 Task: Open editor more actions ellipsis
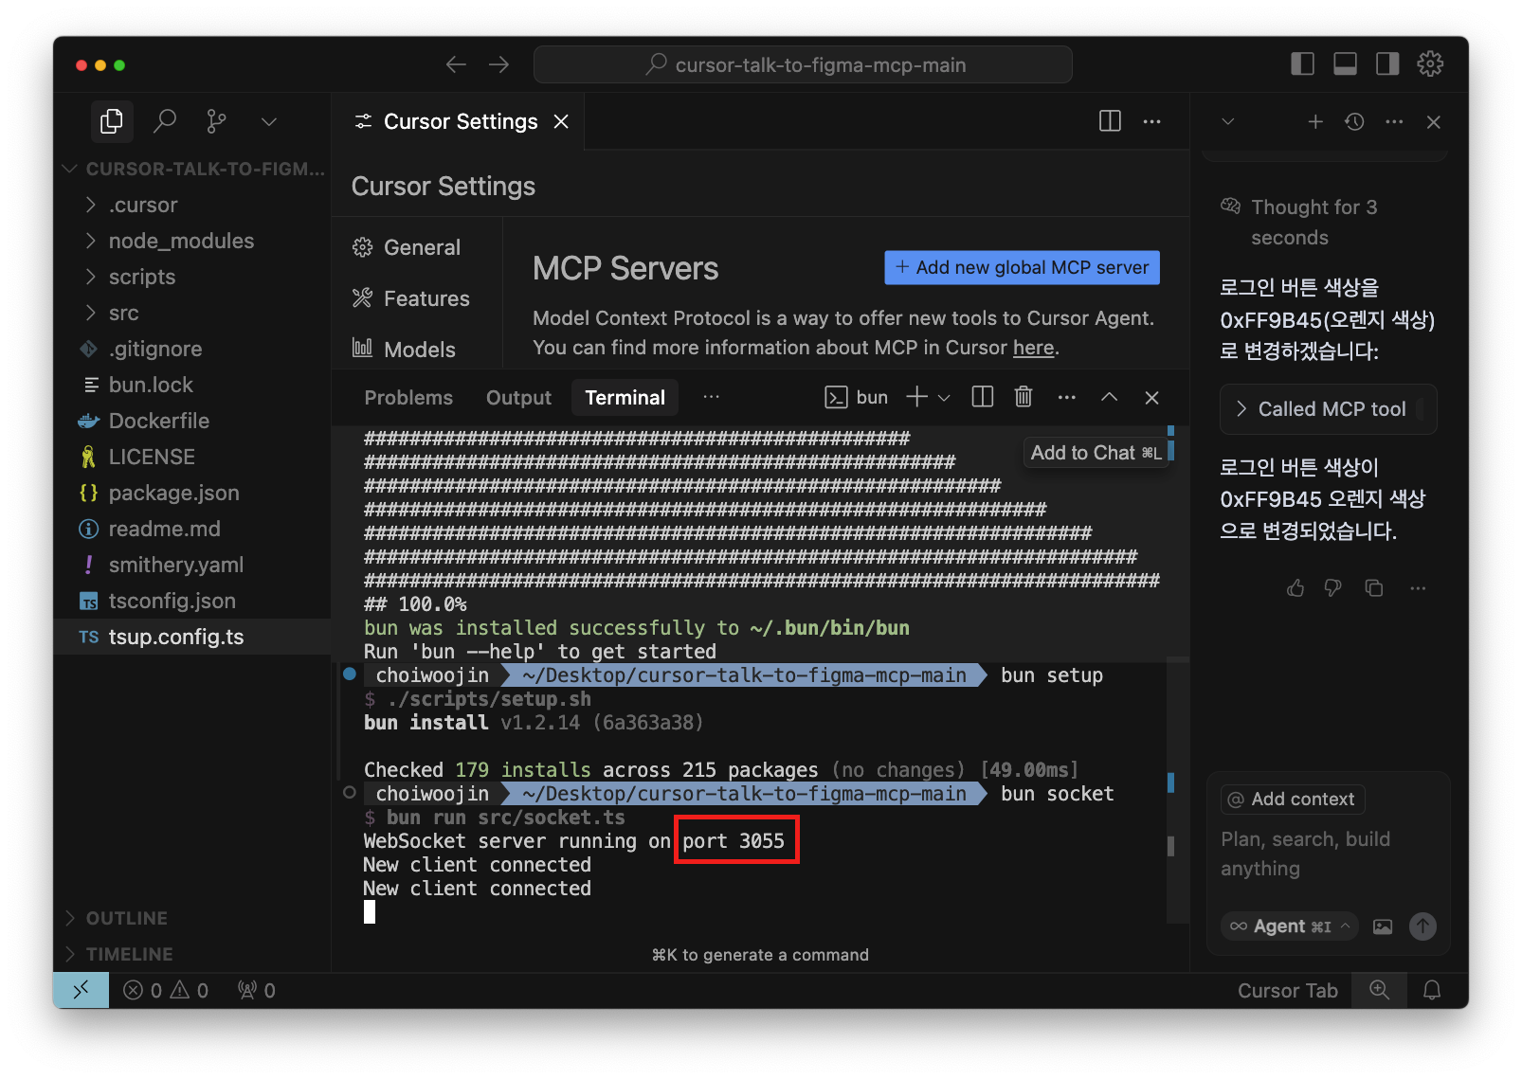1151,121
